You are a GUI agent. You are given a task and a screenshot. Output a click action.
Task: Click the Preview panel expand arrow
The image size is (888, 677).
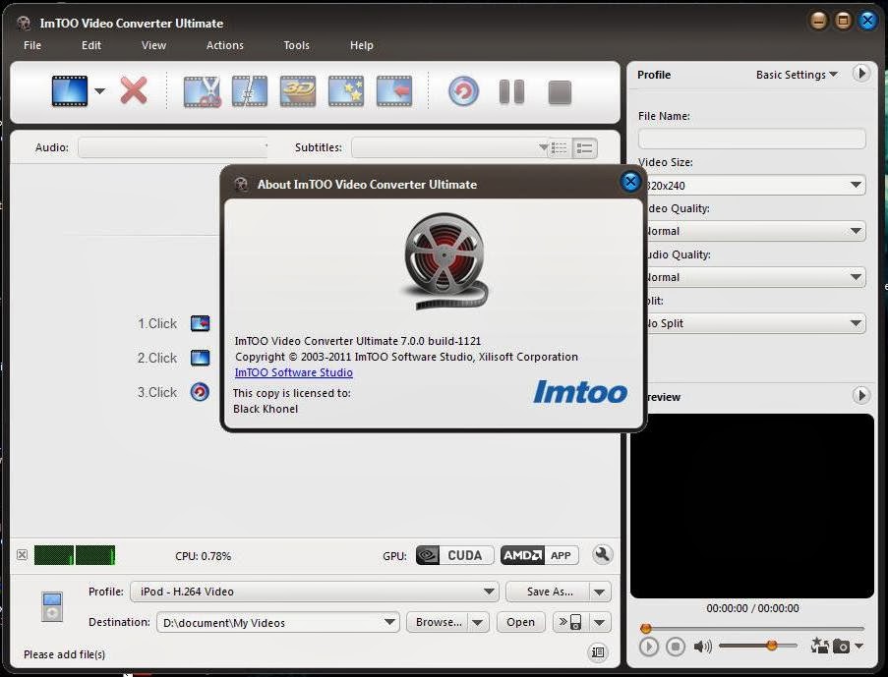[x=861, y=395]
